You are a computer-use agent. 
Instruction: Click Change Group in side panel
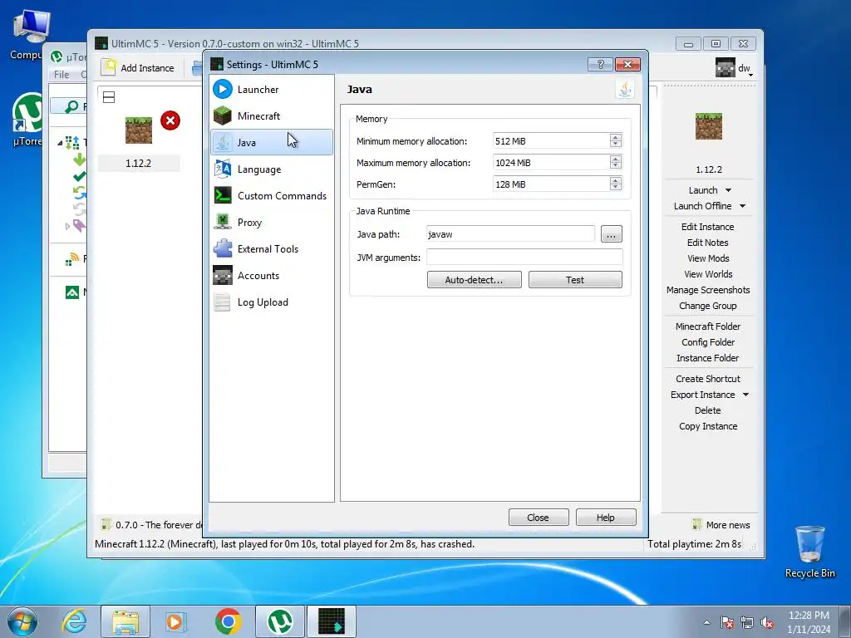708,306
